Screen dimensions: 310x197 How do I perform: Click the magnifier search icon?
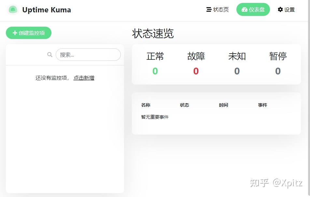click(50, 55)
